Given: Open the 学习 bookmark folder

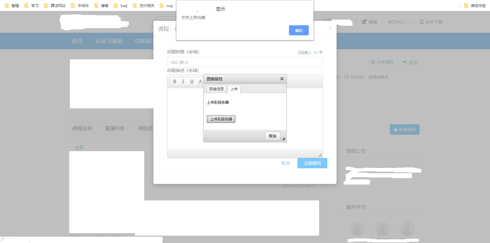Looking at the screenshot, I should [x=32, y=6].
